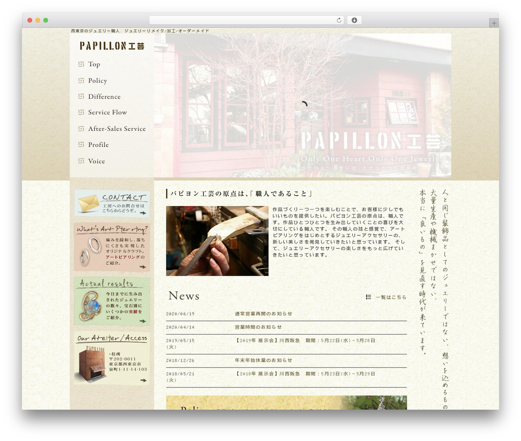Image resolution: width=521 pixels, height=441 pixels.
Task: Open the Our Atelier / Access banner
Action: point(112,358)
